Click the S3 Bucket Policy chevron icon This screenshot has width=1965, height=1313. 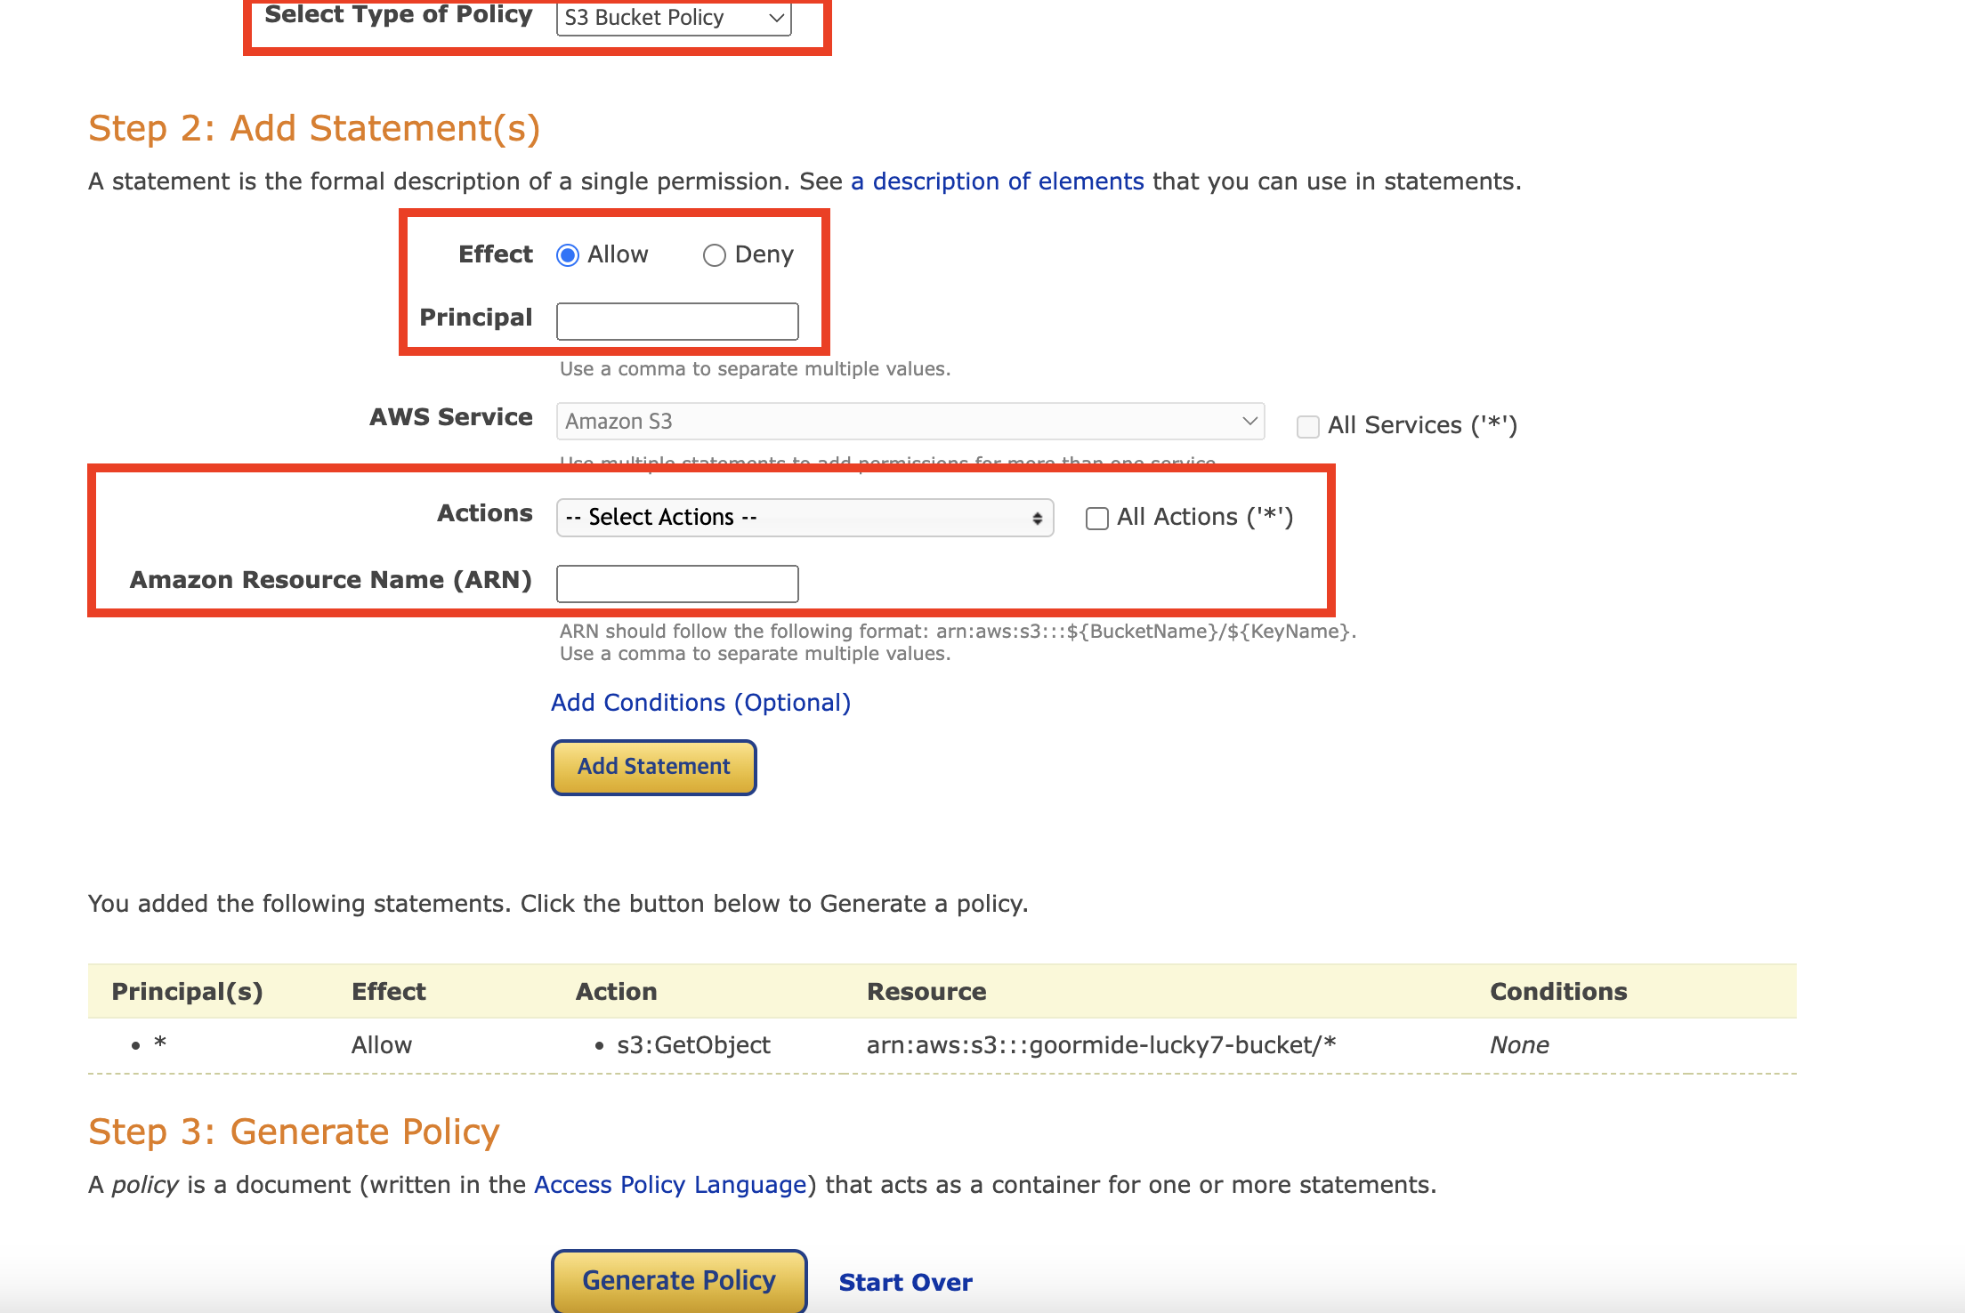click(x=776, y=18)
